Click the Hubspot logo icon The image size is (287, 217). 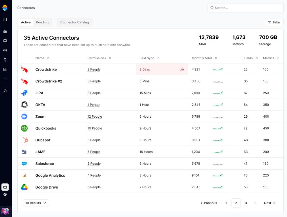25,140
